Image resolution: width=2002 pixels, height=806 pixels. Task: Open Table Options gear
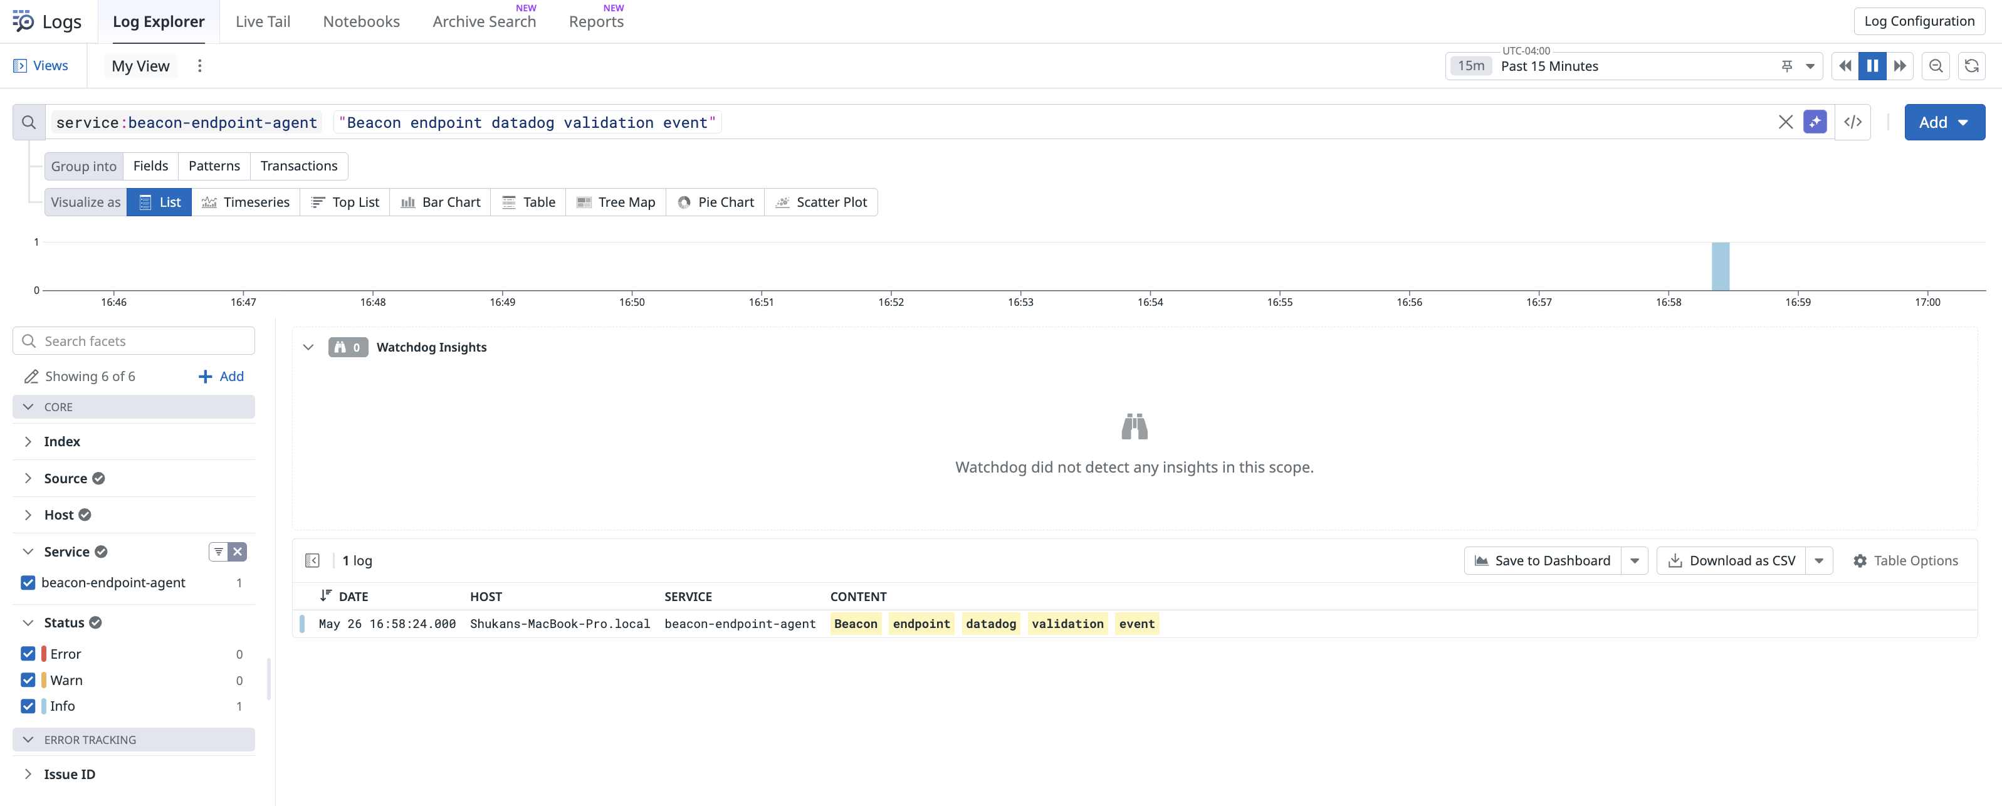[1905, 560]
